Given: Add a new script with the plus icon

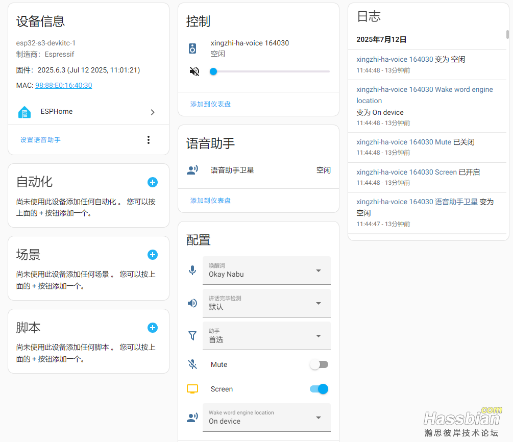Looking at the screenshot, I should [x=153, y=328].
